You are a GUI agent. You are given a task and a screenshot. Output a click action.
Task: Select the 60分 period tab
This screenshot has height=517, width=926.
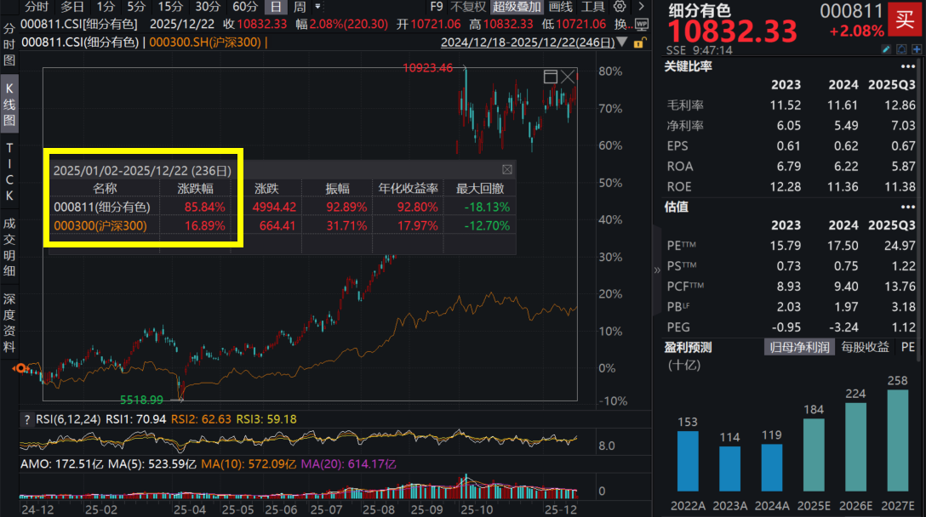pos(244,7)
